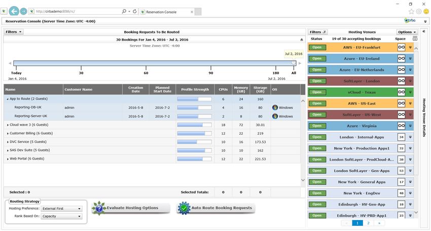Click Auto Route Booking Requests button
The image size is (431, 231).
pos(216,208)
